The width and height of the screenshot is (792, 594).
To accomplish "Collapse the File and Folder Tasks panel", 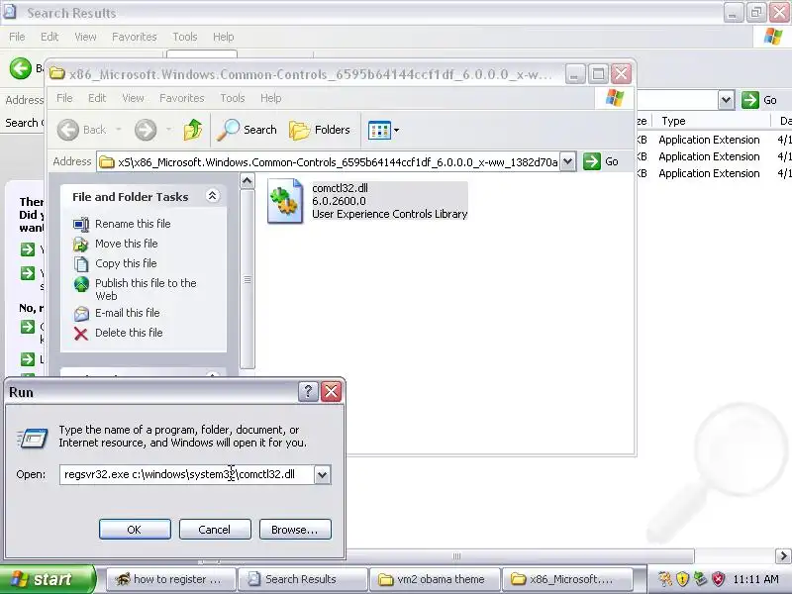I will point(213,196).
